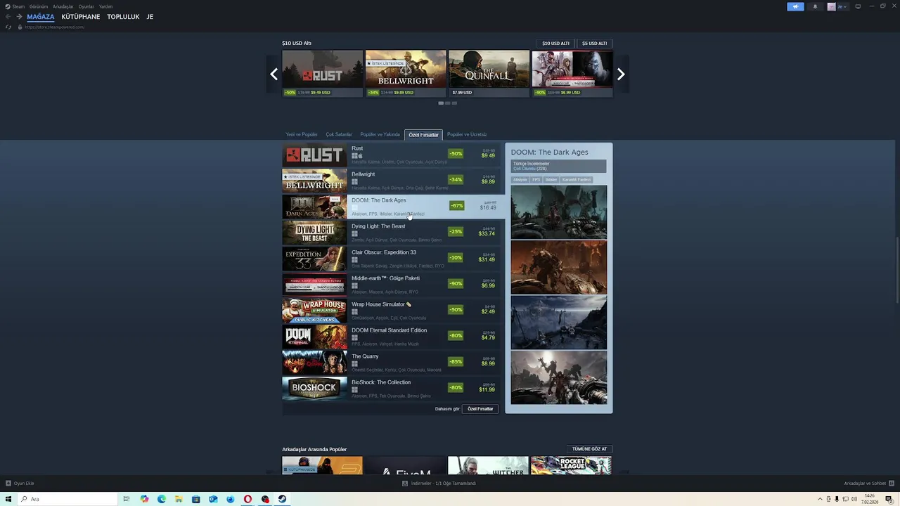Click the Karanlık Fantezi tag in the preview panel
The image size is (900, 506).
[x=577, y=180]
